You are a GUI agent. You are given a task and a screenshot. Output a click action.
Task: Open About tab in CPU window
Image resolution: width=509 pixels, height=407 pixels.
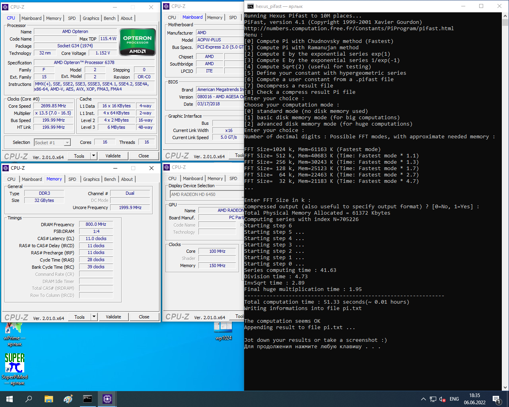click(x=126, y=18)
